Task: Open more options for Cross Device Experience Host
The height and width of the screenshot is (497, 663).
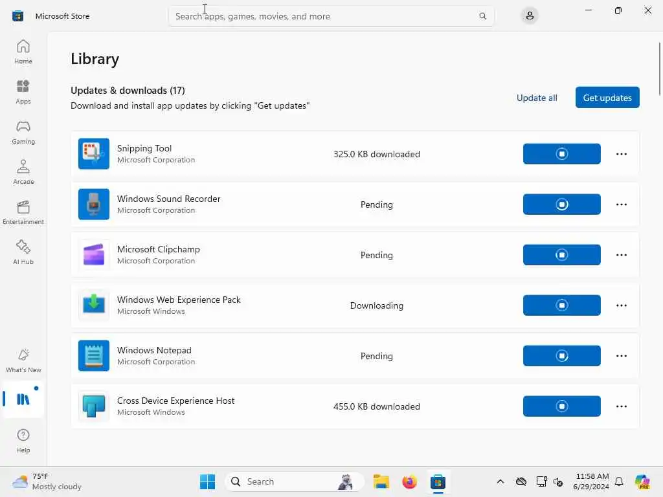Action: tap(621, 406)
